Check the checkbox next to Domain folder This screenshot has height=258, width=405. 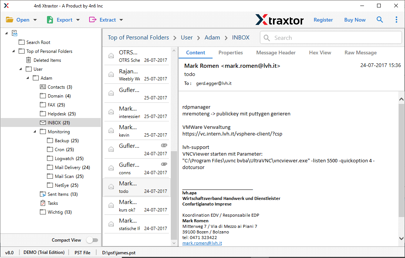[x=43, y=96]
